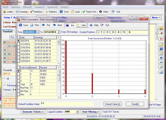Toggle Contain Positions checkbox 1
Screen dimensions: 166x120
(x=99, y=32)
